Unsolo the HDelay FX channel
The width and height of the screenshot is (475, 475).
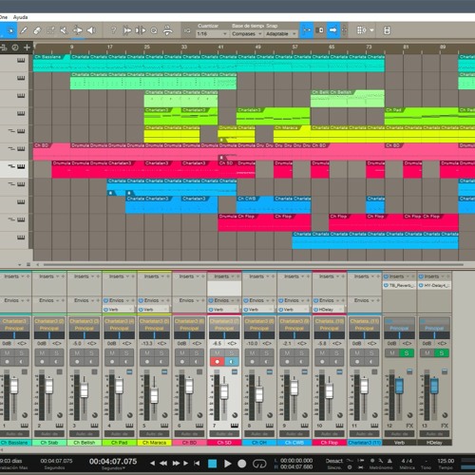(x=442, y=353)
